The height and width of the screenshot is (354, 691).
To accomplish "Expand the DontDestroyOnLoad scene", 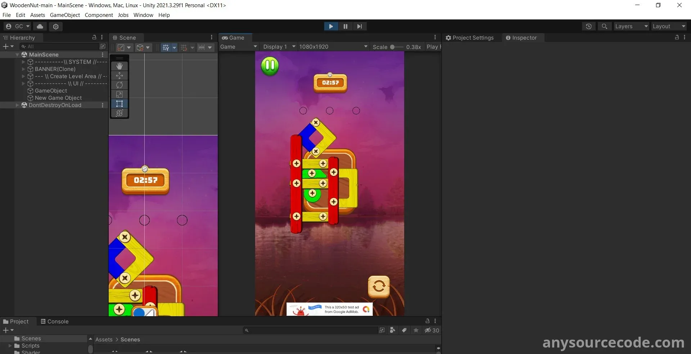I will [x=17, y=105].
